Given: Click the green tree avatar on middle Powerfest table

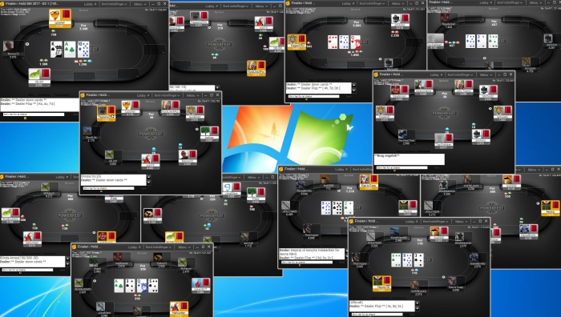Looking at the screenshot, I should point(206,131).
